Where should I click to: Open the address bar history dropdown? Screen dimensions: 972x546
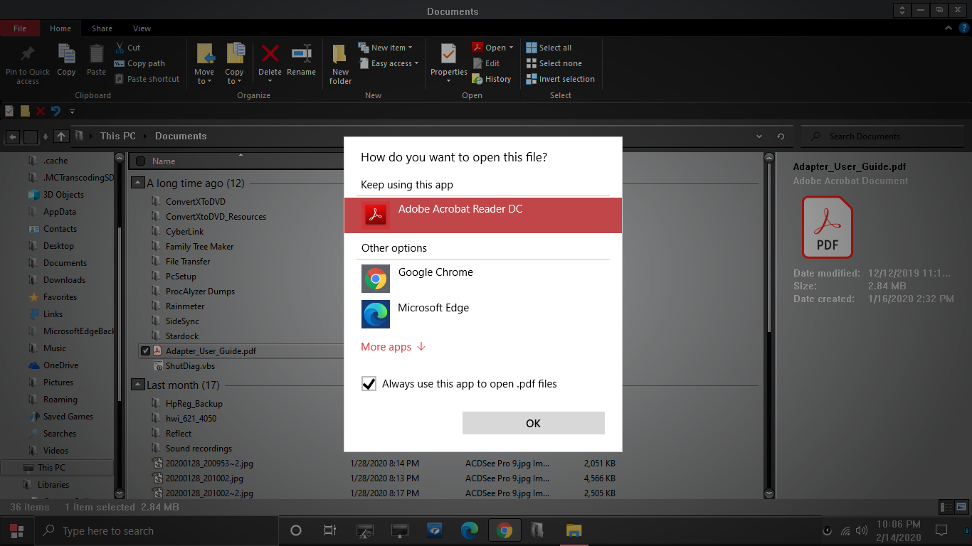(761, 136)
